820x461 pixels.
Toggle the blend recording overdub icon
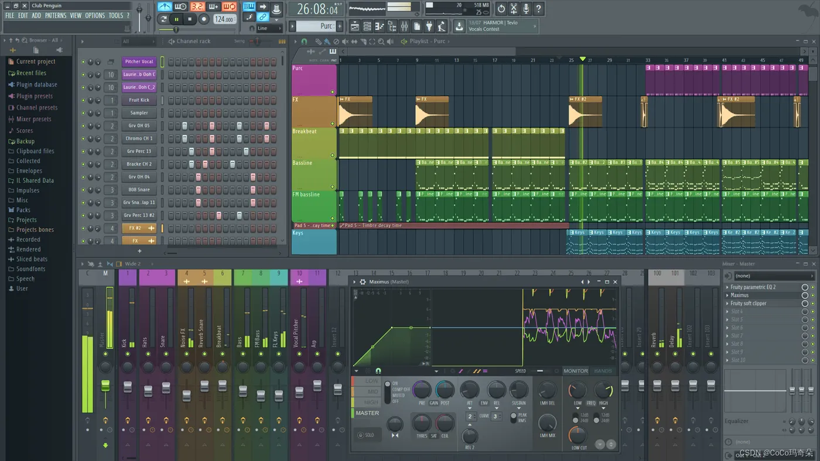(x=213, y=7)
